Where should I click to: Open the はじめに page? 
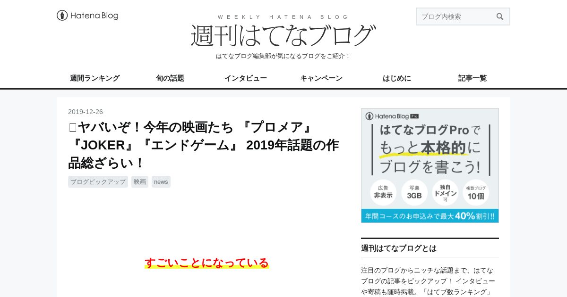tap(397, 78)
